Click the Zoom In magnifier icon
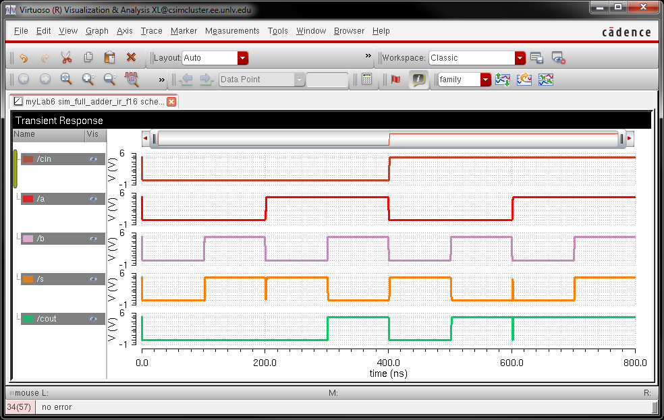The width and height of the screenshot is (664, 420). 88,80
